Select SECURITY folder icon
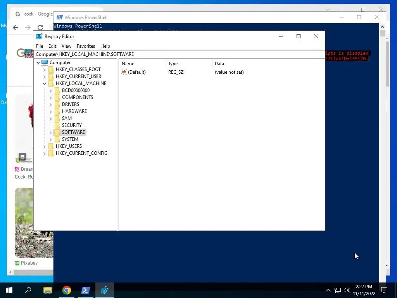The image size is (397, 298). [x=57, y=125]
